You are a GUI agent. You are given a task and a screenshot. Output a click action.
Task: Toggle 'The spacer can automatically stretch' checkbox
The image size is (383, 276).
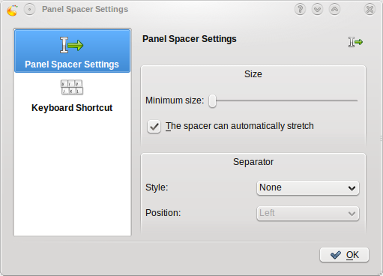[154, 126]
